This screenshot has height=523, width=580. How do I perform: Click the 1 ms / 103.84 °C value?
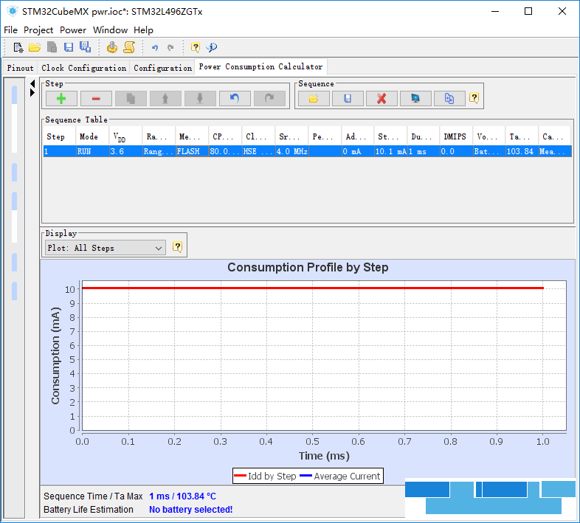[183, 496]
